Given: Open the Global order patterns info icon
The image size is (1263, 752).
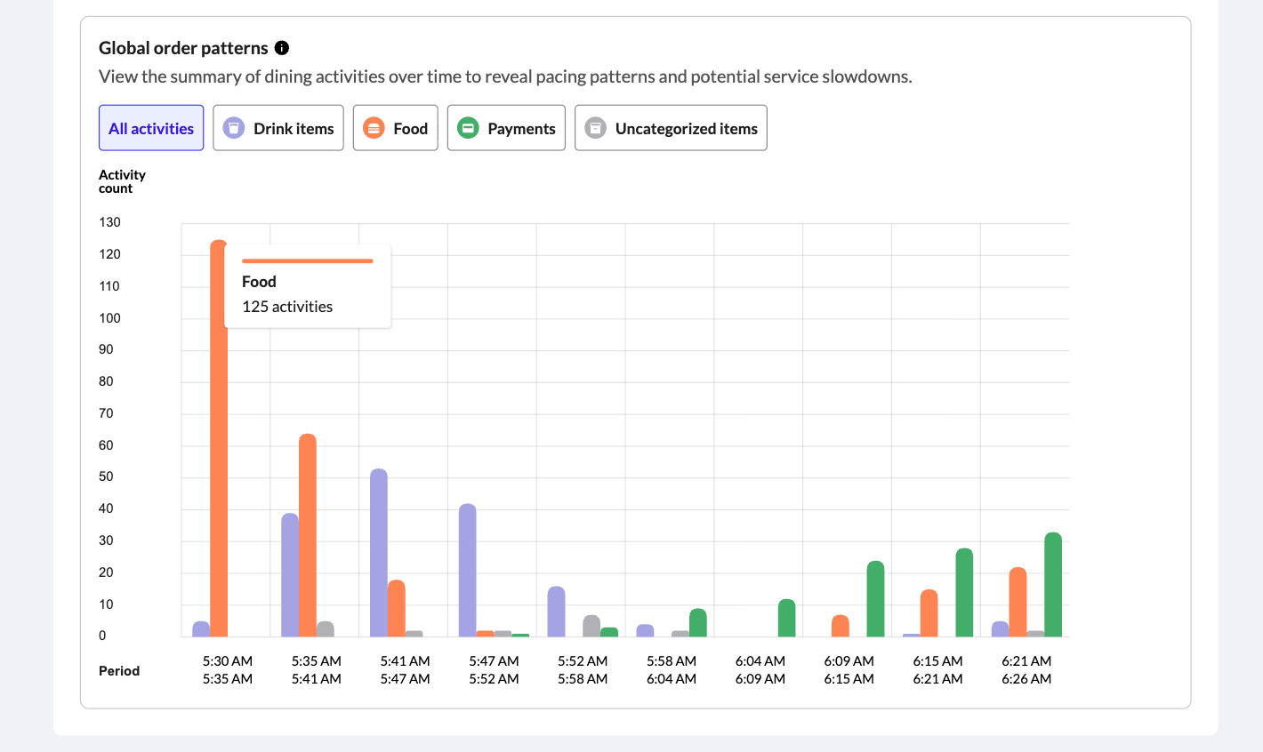Looking at the screenshot, I should coord(281,47).
